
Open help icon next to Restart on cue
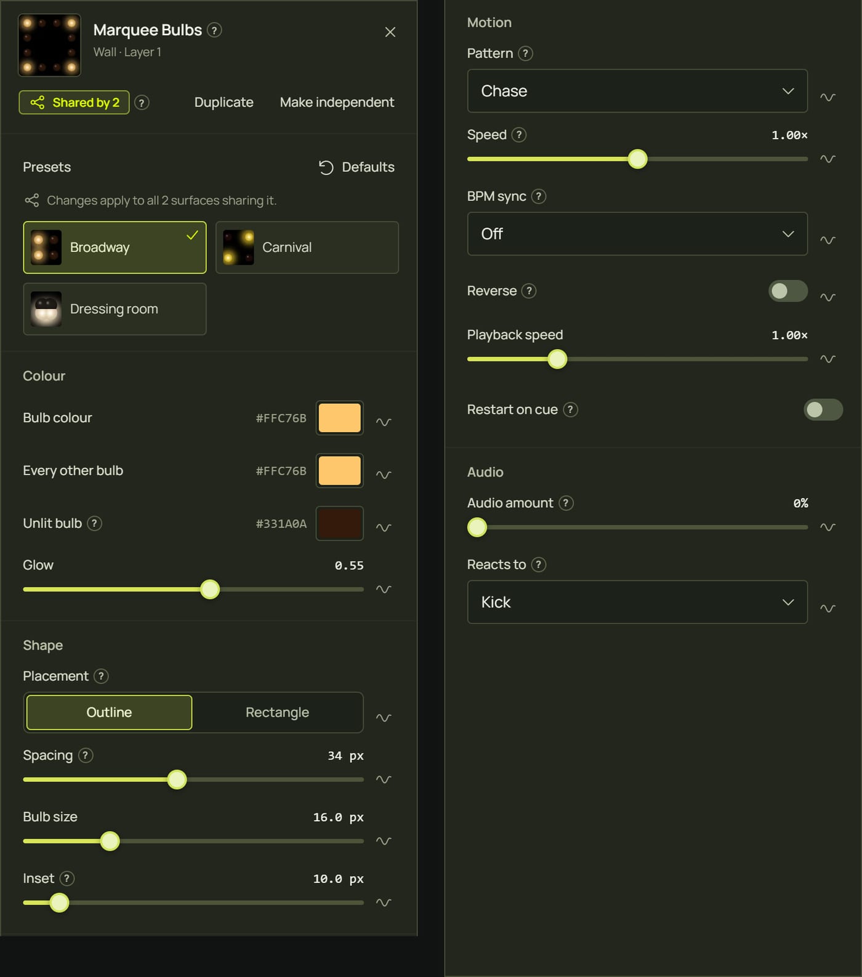(x=571, y=409)
